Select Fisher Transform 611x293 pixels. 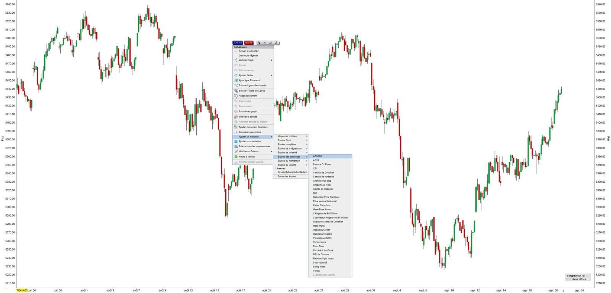(330, 205)
